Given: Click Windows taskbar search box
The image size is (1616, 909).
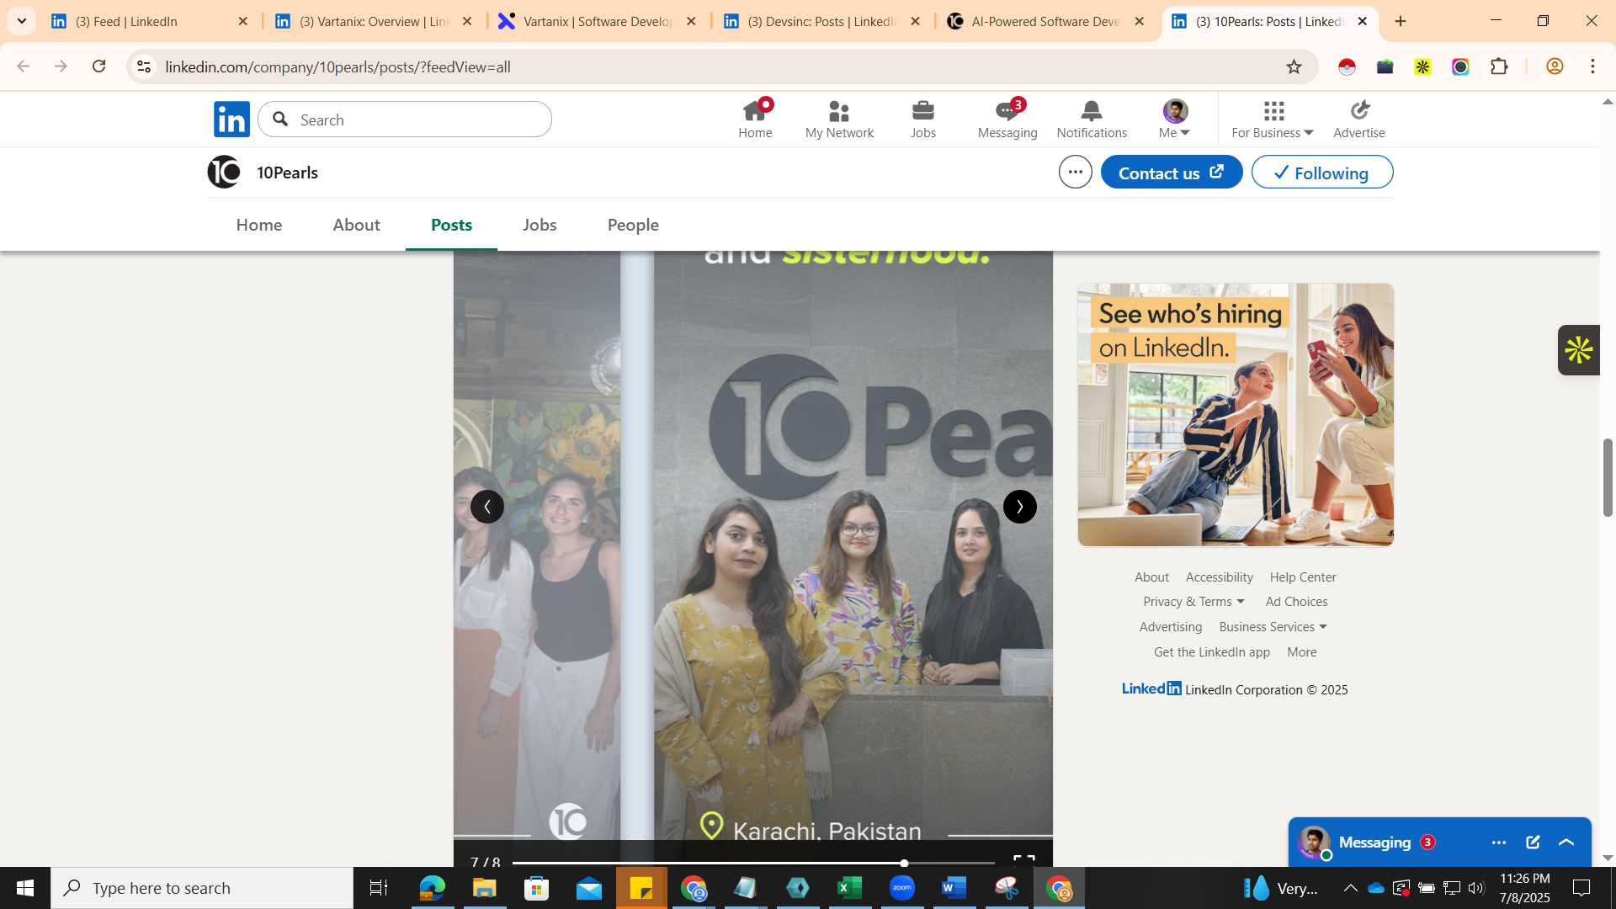Looking at the screenshot, I should 202,888.
